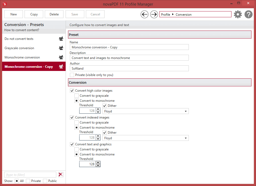This screenshot has width=256, height=186.
Task: Enable the Private (visible only to you) checkbox
Action: pyautogui.click(x=72, y=75)
